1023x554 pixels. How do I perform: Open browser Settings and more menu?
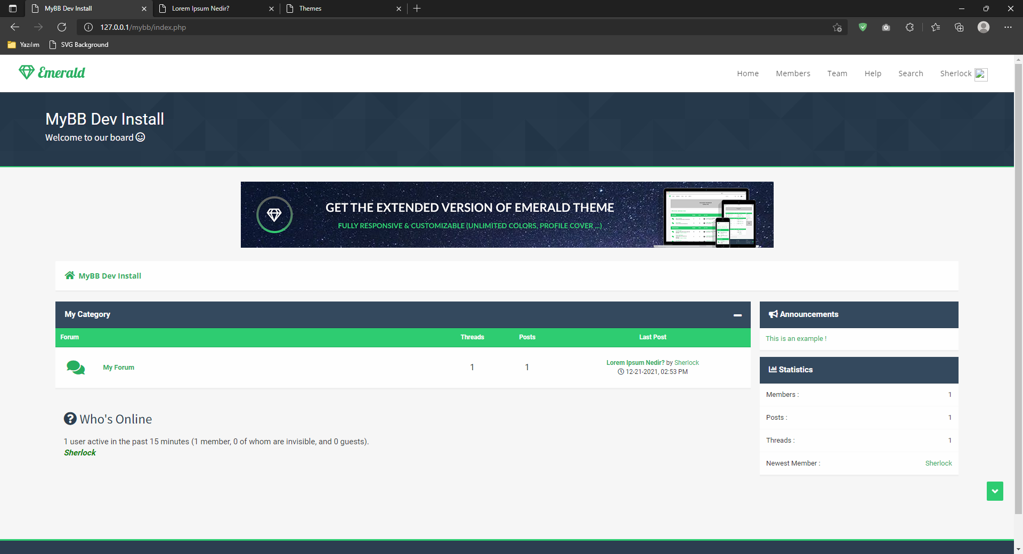click(1008, 27)
